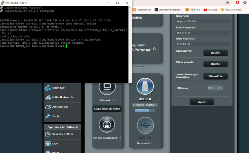Click the red Opera extension icon

(237, 2)
